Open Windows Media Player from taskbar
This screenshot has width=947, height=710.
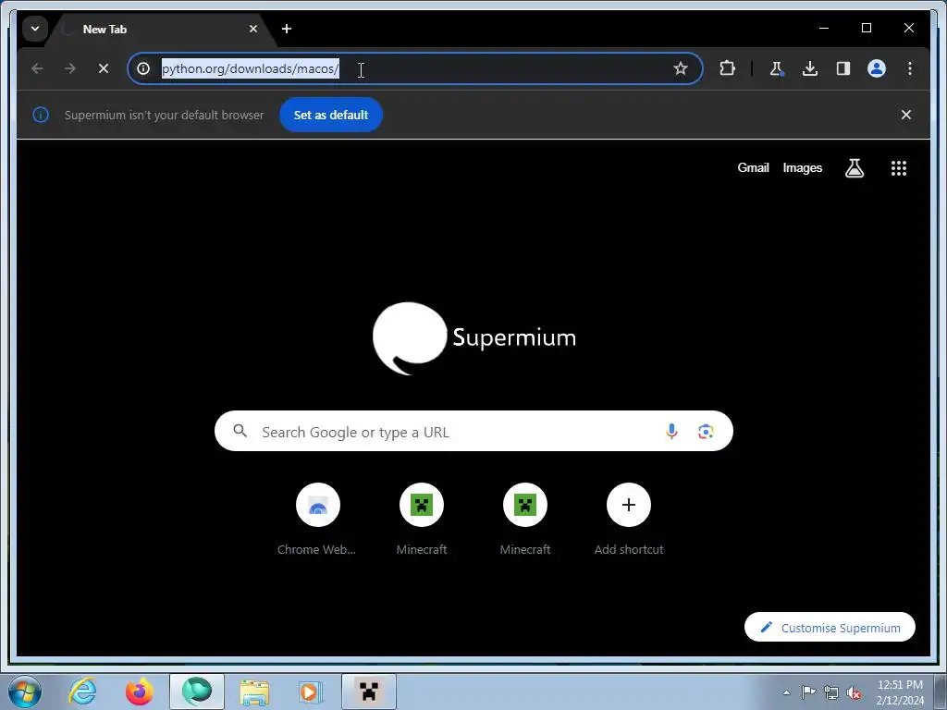click(311, 692)
